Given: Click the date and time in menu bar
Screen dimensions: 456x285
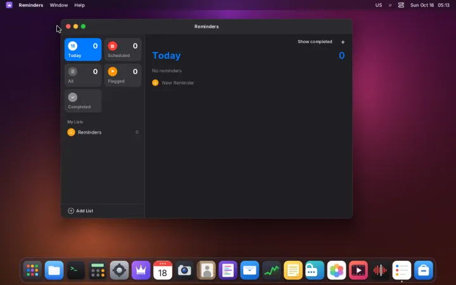Looking at the screenshot, I should pos(430,5).
